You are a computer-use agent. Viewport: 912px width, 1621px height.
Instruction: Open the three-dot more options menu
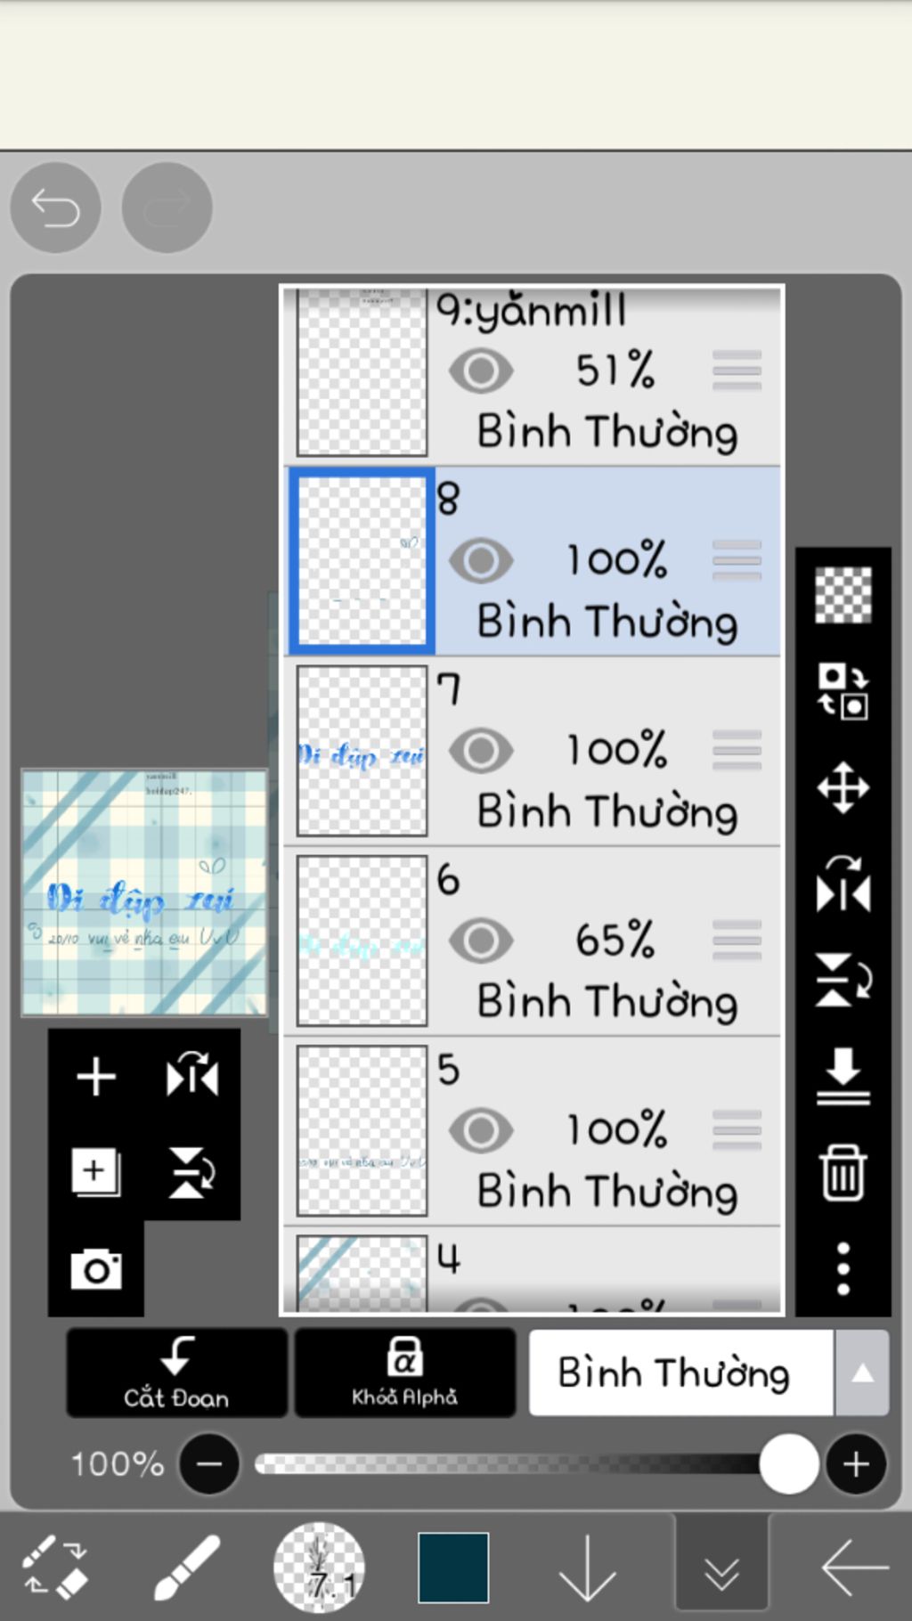pos(843,1268)
